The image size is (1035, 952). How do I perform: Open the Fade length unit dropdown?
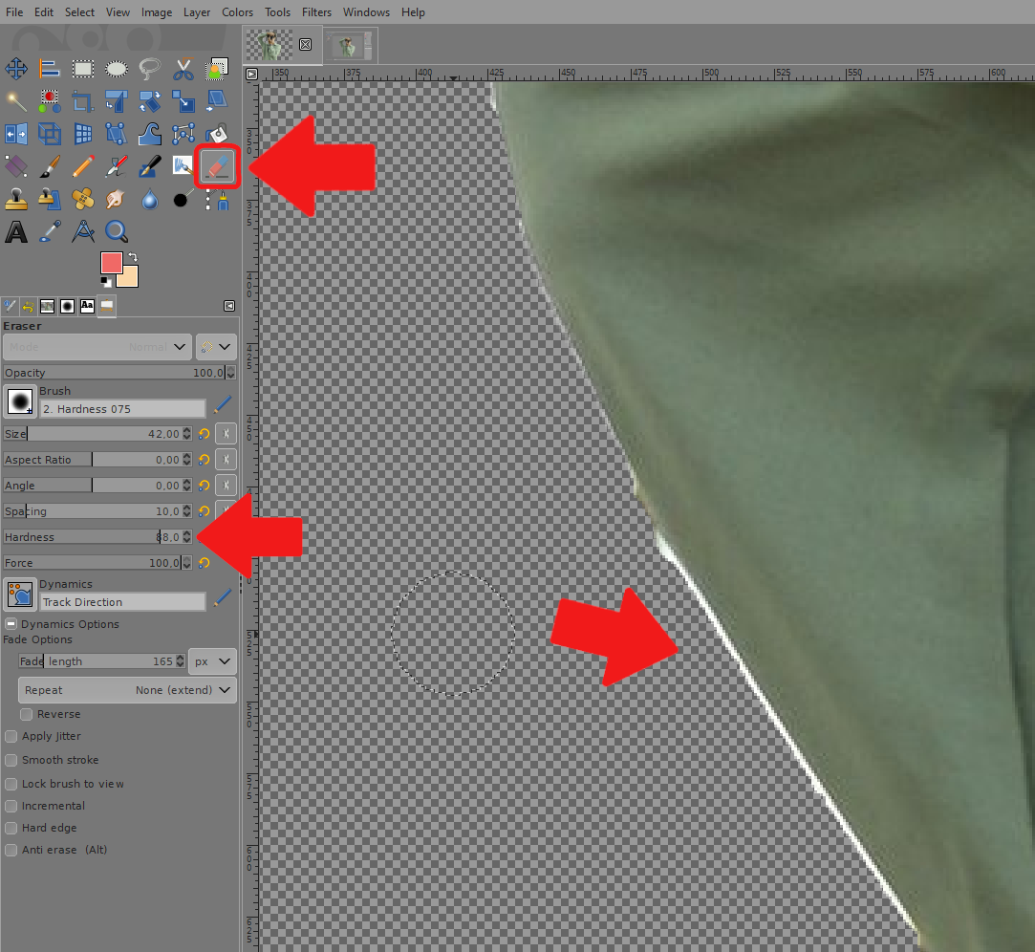point(211,660)
